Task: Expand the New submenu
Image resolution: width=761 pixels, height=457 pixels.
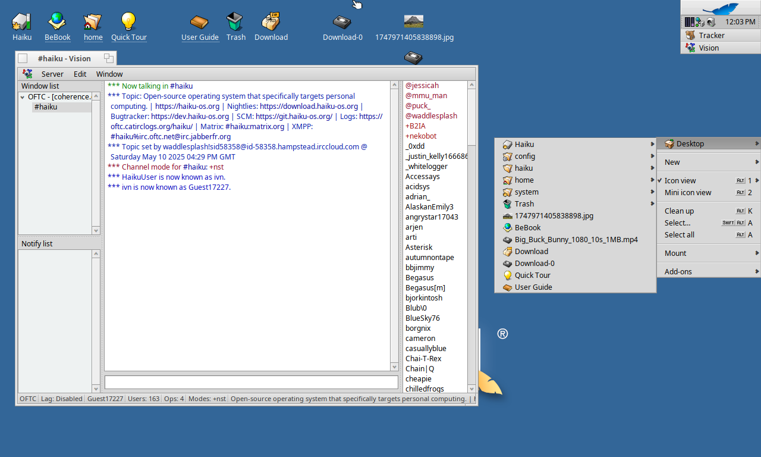Action: 709,162
